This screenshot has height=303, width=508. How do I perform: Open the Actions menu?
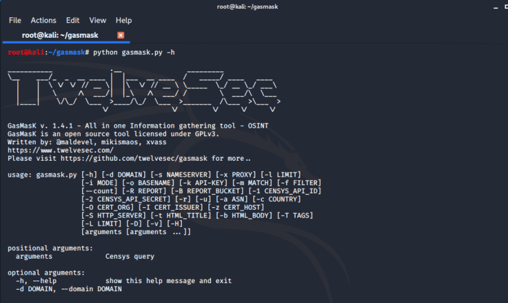[43, 21]
